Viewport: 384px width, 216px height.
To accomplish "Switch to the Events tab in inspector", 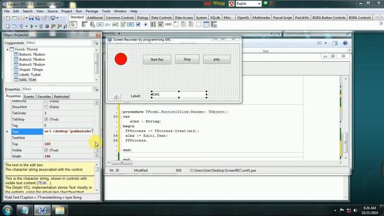I will [29, 97].
